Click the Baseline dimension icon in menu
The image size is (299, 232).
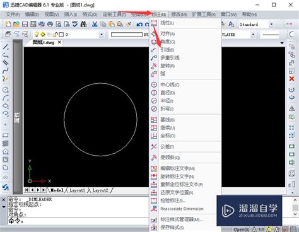click(x=154, y=120)
